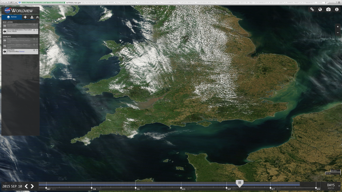The image size is (342, 192).
Task: Remove the Coastlines overlay
Action: click(37, 50)
